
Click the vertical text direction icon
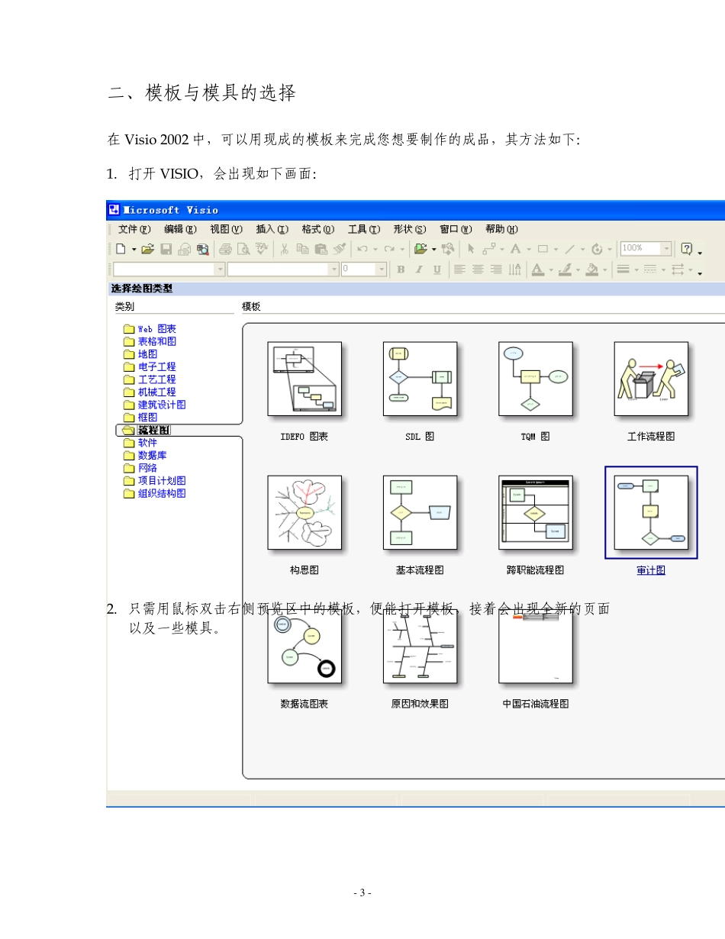515,269
